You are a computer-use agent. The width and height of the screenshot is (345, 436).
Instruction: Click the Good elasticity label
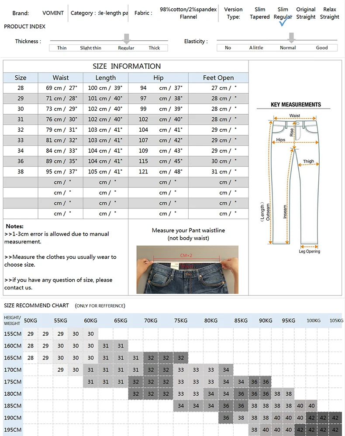click(322, 48)
